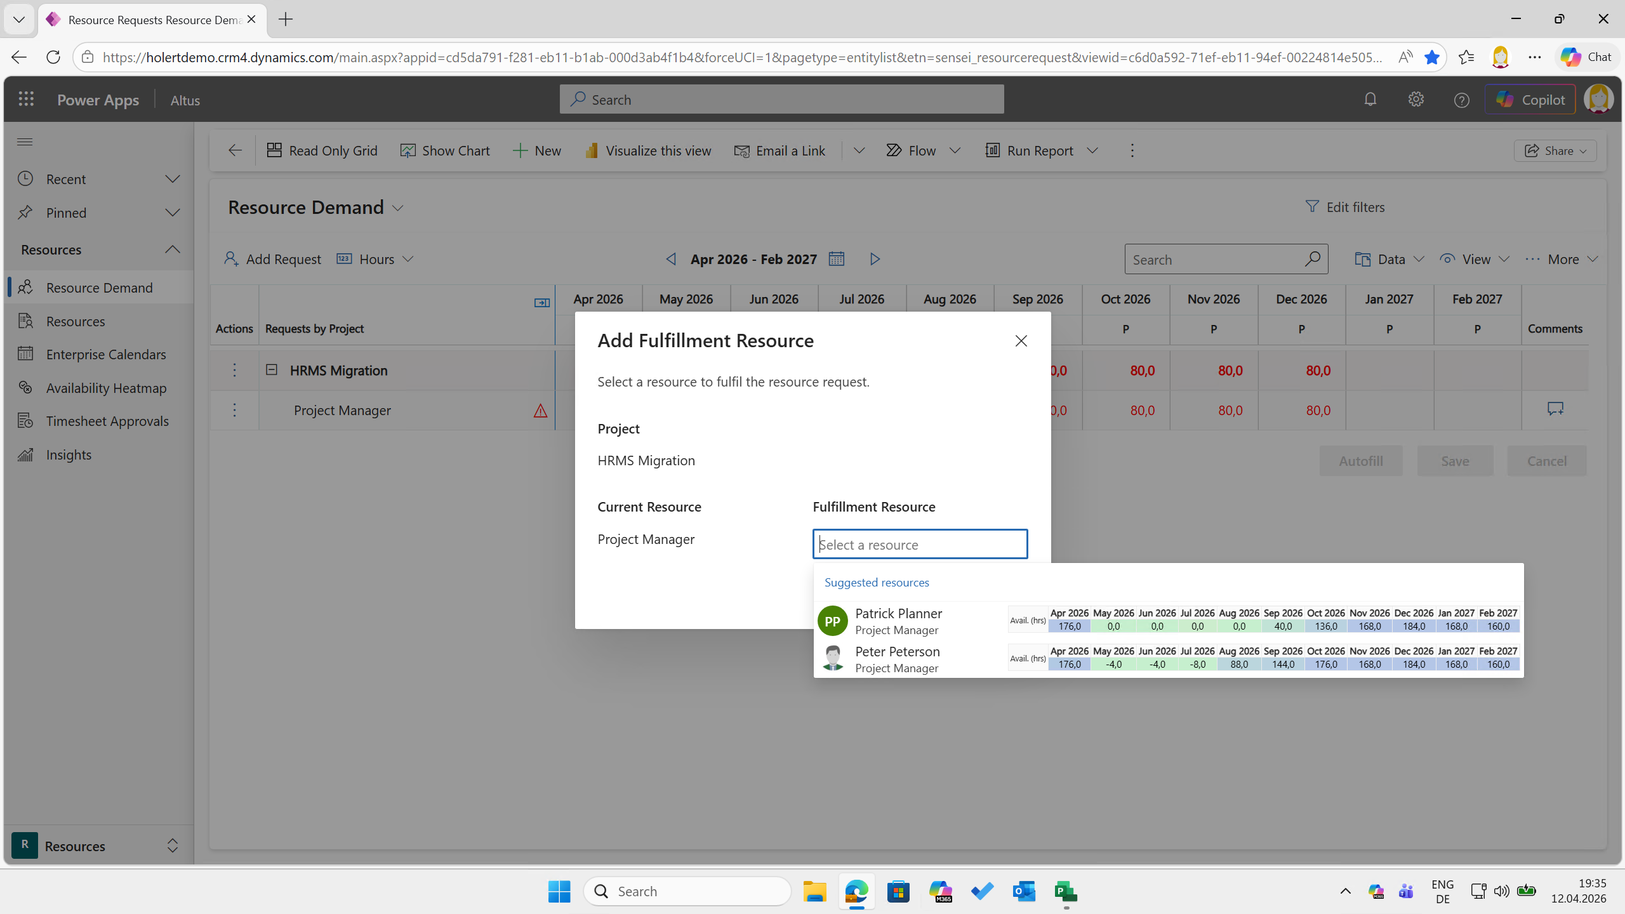Open the Hours unit dropdown
The height and width of the screenshot is (914, 1625).
point(408,259)
